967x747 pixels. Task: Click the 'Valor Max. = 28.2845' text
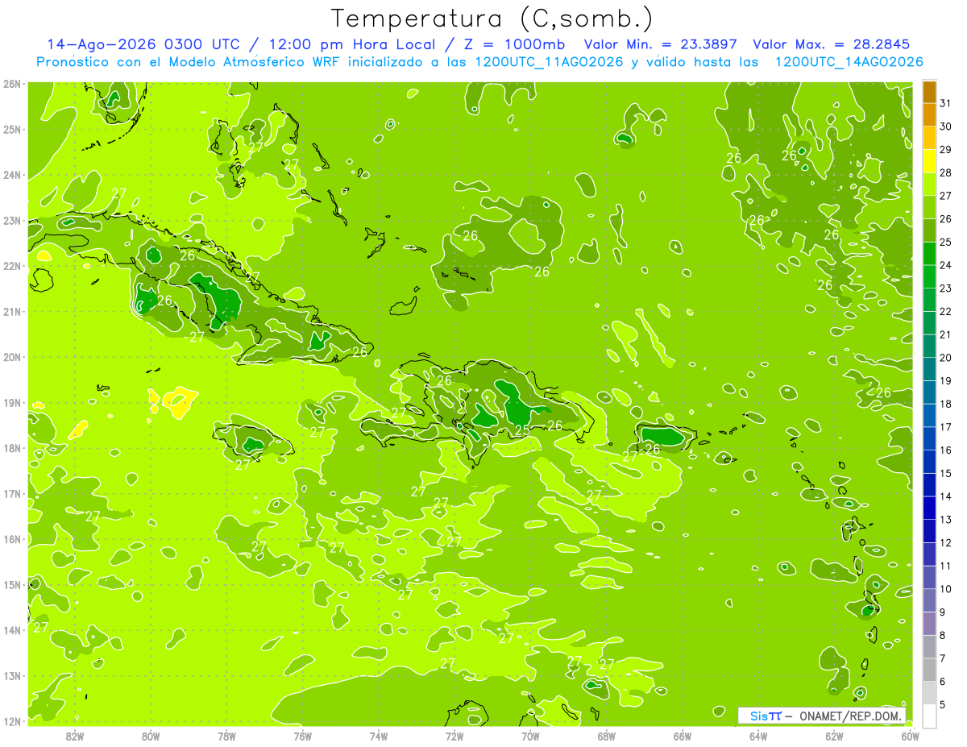[x=832, y=44]
